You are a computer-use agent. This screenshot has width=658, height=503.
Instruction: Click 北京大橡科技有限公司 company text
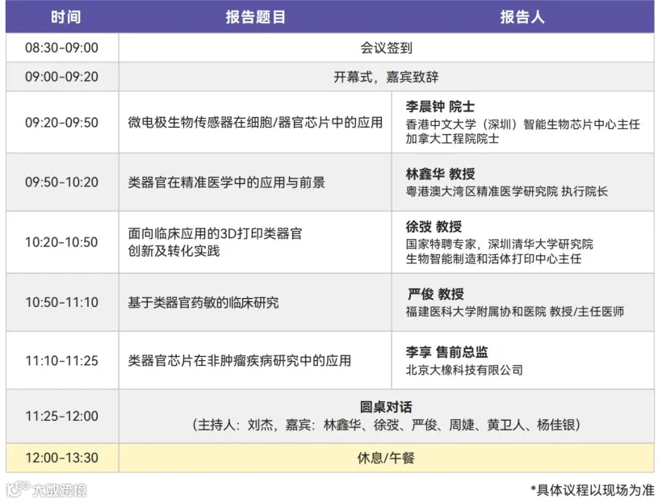tap(464, 370)
